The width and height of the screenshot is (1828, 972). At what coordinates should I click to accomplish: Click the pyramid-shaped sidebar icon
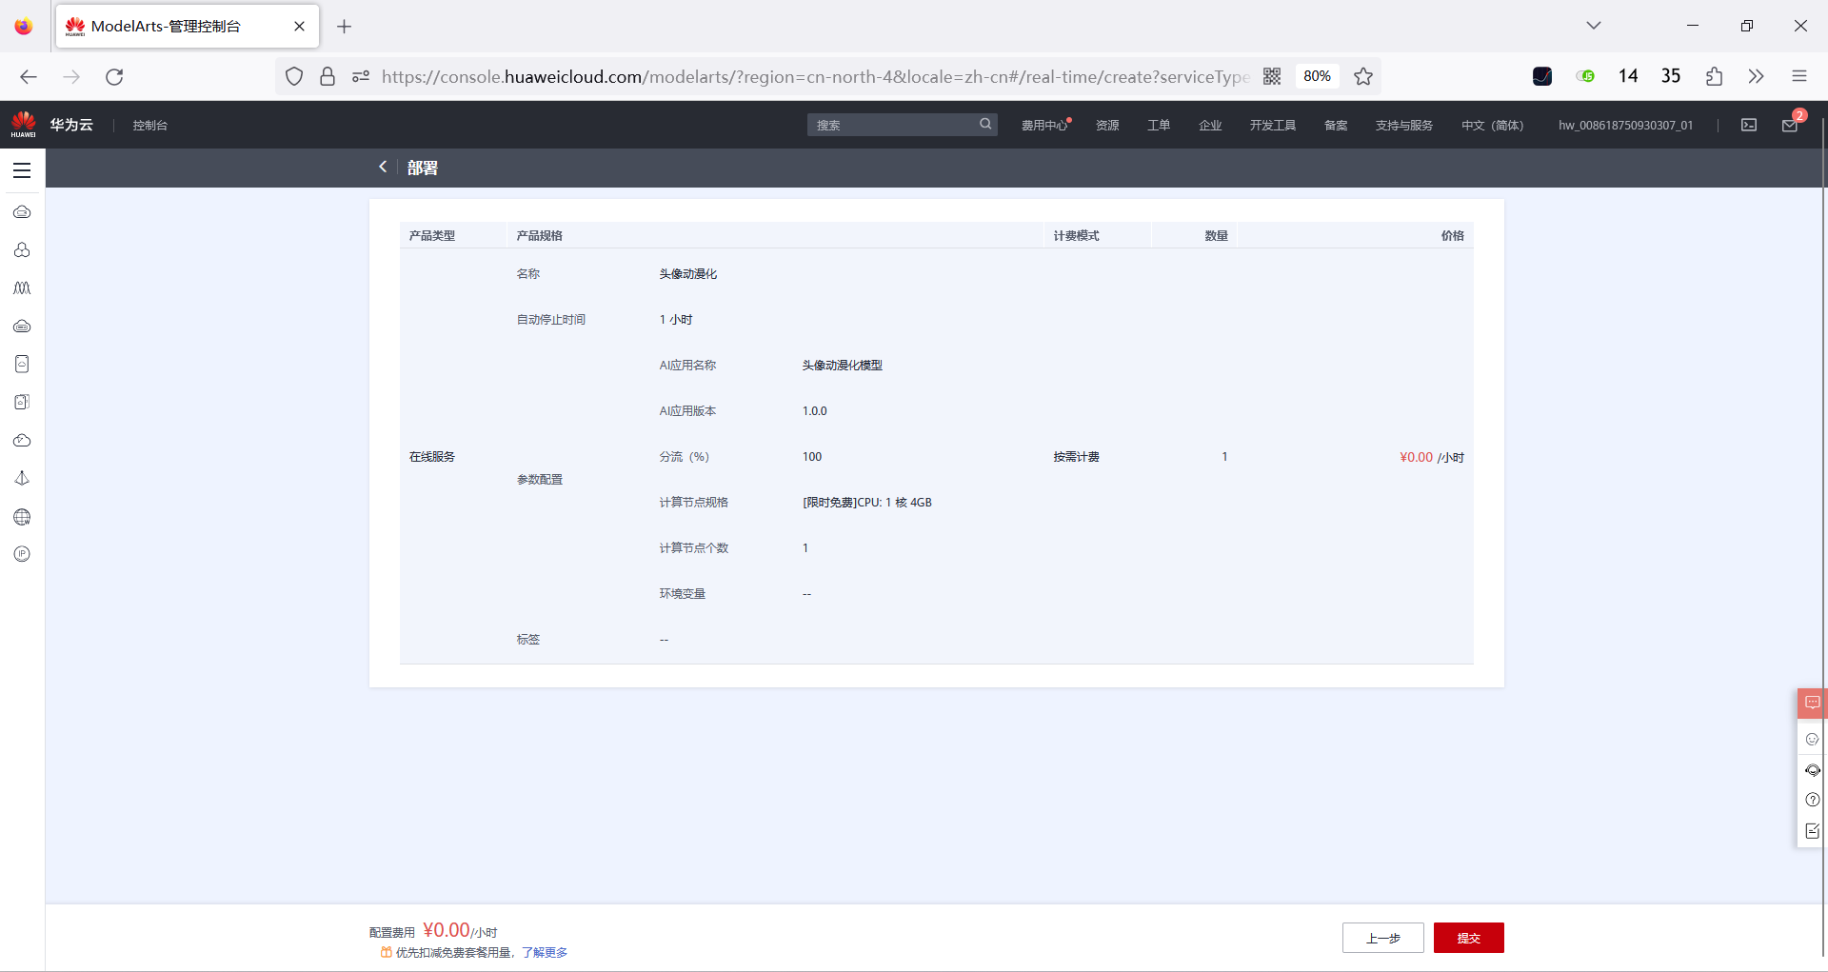(x=22, y=478)
